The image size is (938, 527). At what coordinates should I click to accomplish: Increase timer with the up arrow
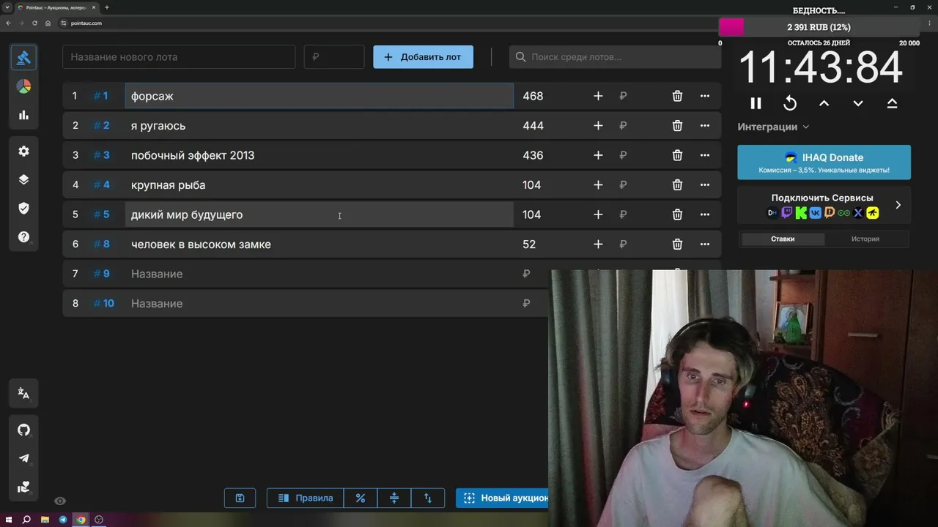824,103
